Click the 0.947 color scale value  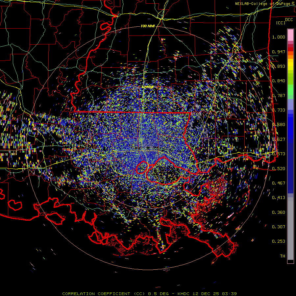(x=279, y=52)
